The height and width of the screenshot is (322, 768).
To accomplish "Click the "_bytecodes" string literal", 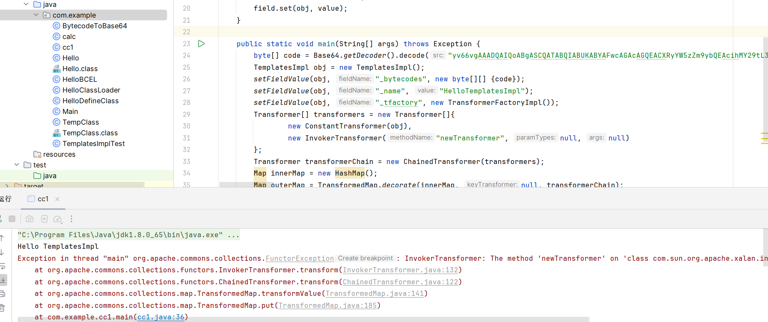I will [x=401, y=79].
